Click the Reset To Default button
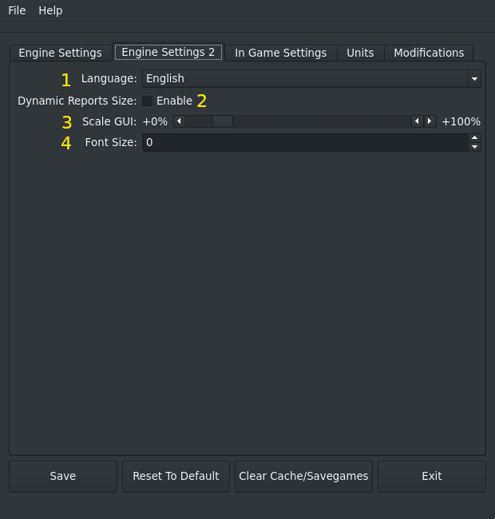 click(x=176, y=476)
